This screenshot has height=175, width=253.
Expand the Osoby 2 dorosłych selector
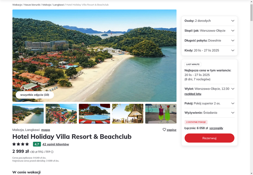pyautogui.click(x=209, y=21)
